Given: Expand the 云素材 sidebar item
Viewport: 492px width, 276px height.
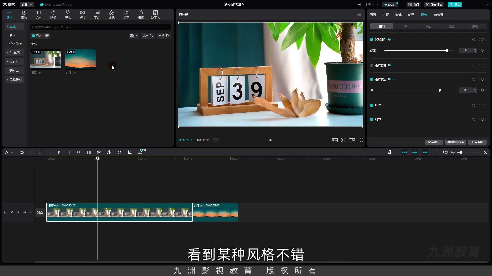Looking at the screenshot, I should tap(14, 61).
